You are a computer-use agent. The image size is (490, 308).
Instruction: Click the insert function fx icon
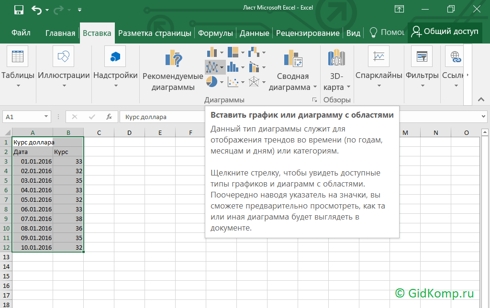click(x=109, y=117)
